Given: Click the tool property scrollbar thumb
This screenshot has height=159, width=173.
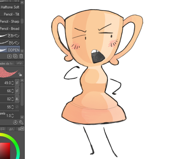Looking at the screenshot, I should click(22, 94).
